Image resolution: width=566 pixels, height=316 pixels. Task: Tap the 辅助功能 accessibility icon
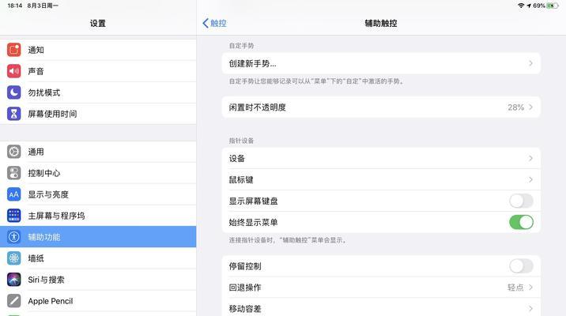click(13, 237)
